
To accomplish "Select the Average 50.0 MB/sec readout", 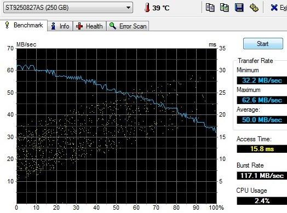I will 262,120.
